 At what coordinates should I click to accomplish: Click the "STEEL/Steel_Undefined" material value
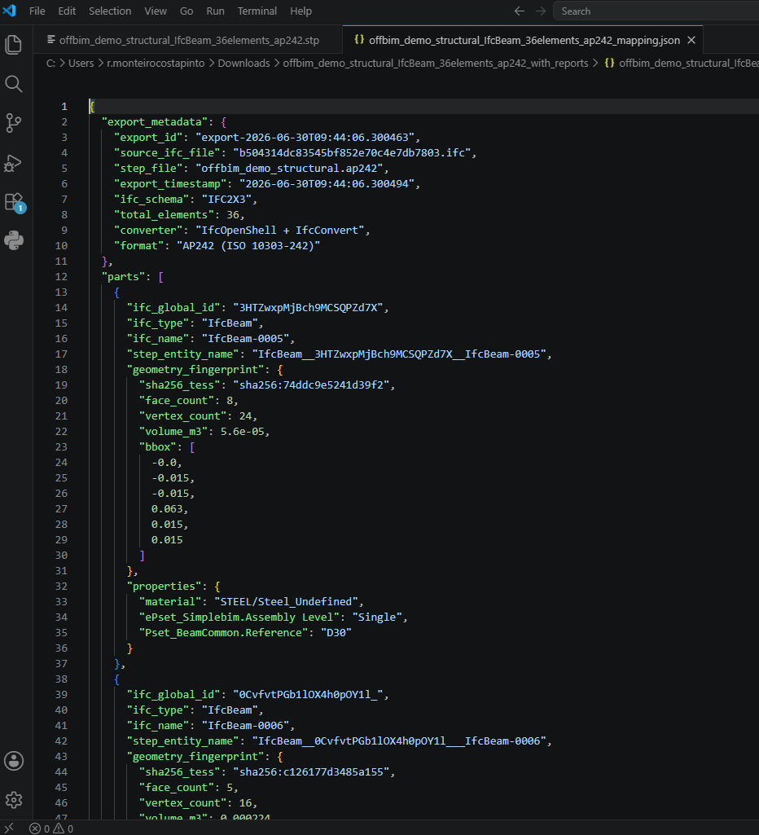[287, 602]
